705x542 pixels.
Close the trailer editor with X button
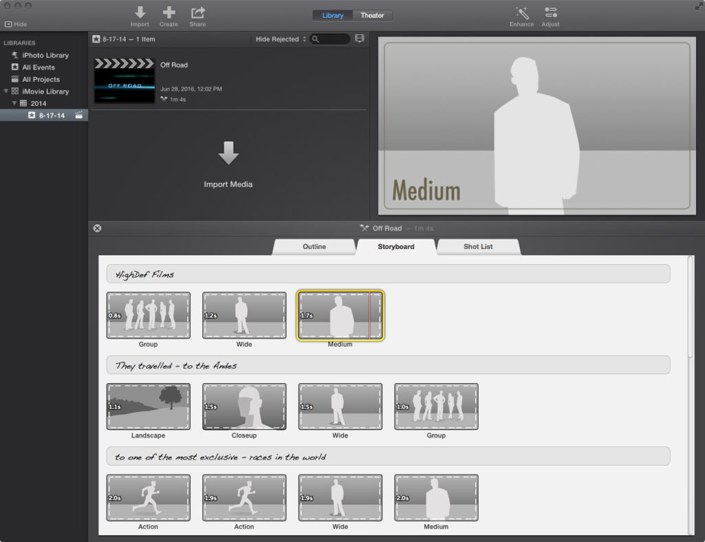pos(97,228)
